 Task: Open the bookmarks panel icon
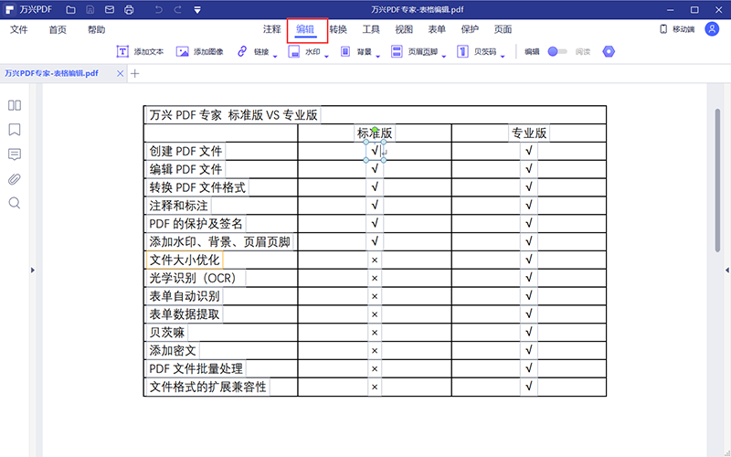15,129
